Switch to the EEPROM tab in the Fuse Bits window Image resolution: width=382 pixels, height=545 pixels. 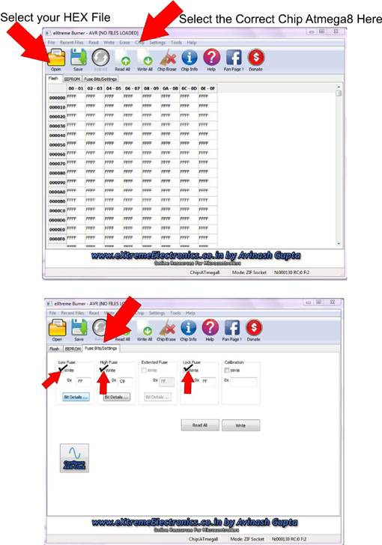point(73,349)
